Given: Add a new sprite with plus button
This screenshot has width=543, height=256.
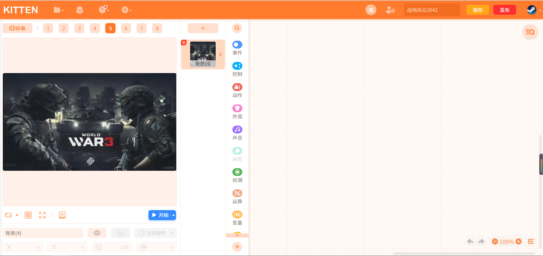Looking at the screenshot, I should (203, 28).
